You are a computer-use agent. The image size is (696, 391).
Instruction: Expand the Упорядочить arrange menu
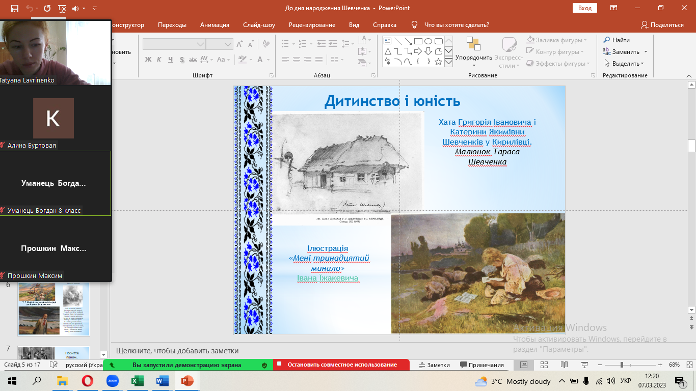pos(474,51)
